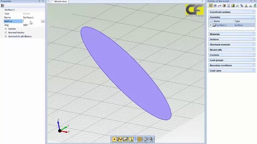The width and height of the screenshot is (257, 144).
Task: Click the left tab scroll arrow in Model view
Action: [49, 1]
